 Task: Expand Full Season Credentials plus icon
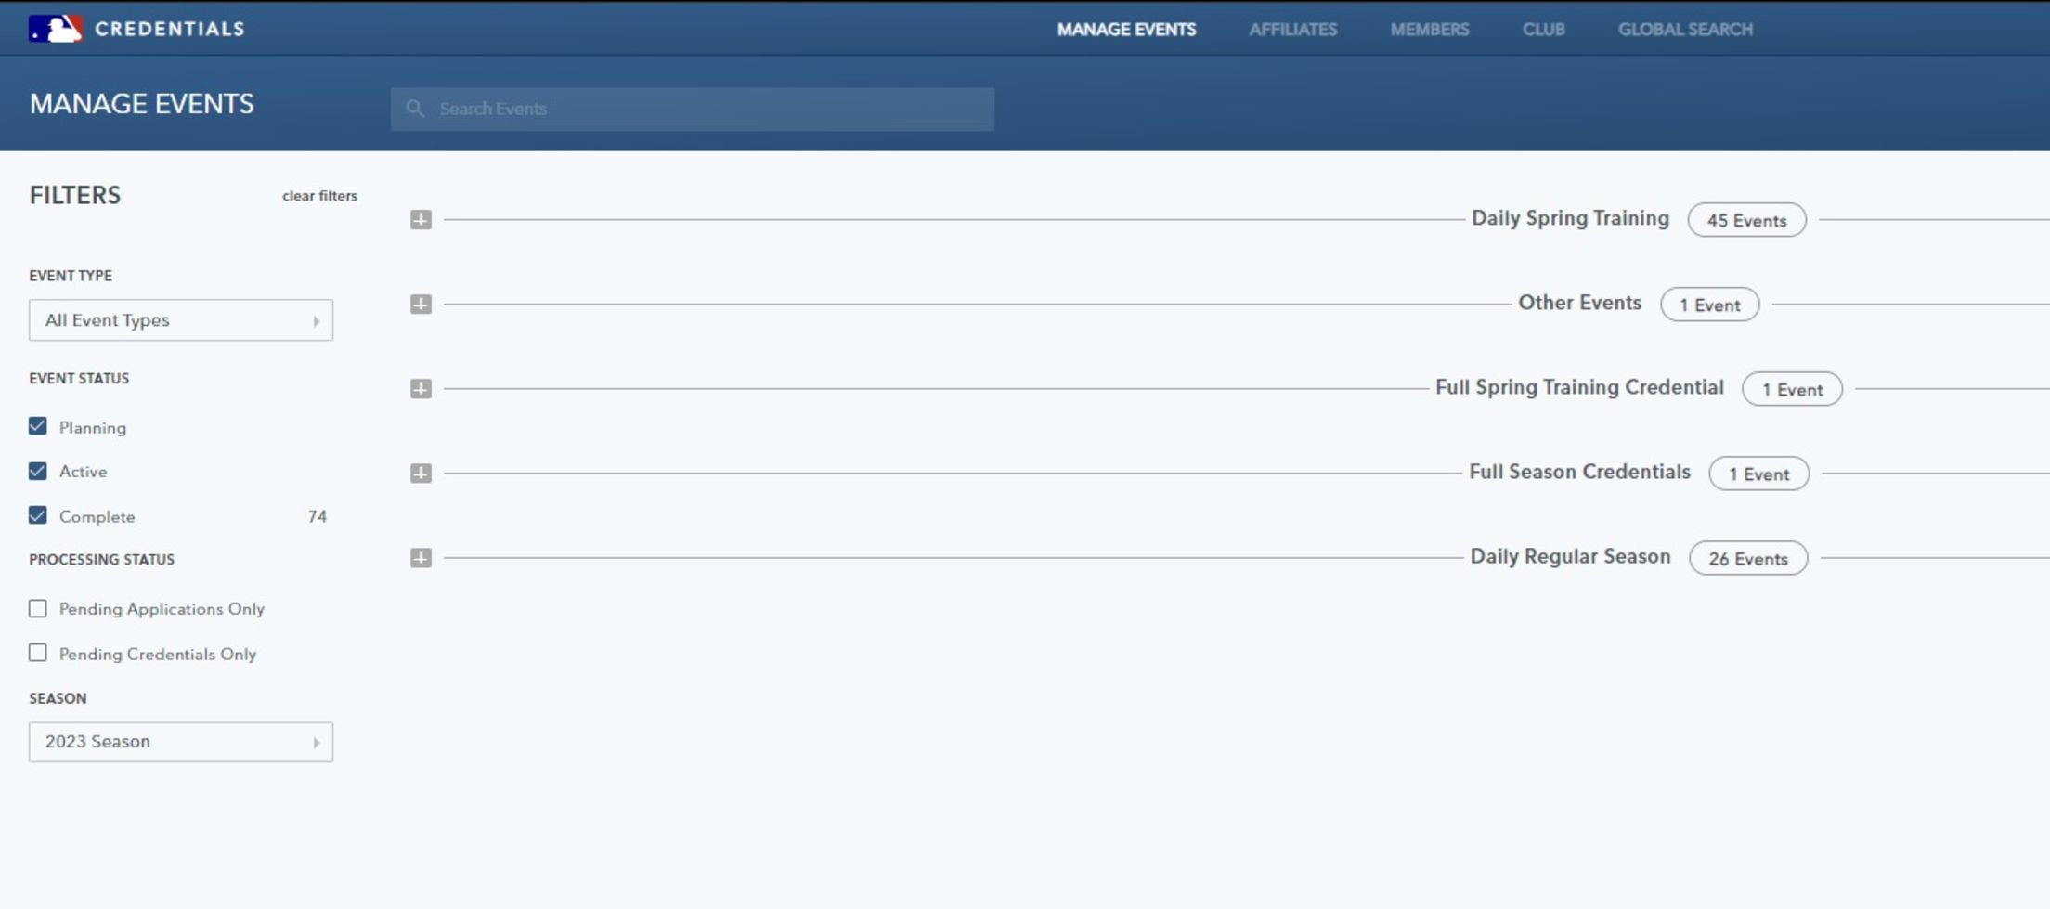tap(421, 474)
